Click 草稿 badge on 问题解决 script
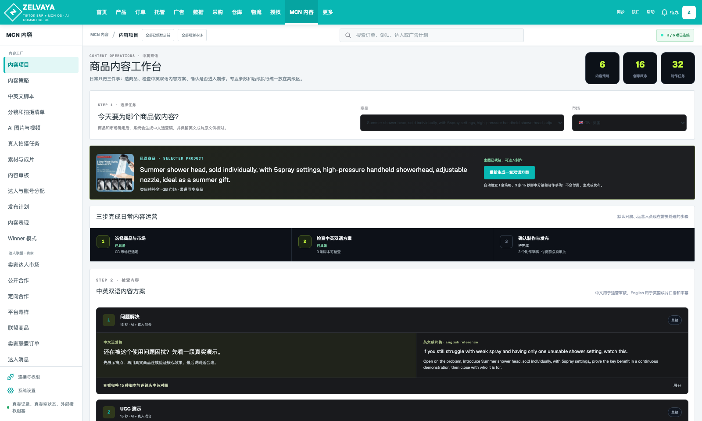Image resolution: width=702 pixels, height=421 pixels. point(675,320)
